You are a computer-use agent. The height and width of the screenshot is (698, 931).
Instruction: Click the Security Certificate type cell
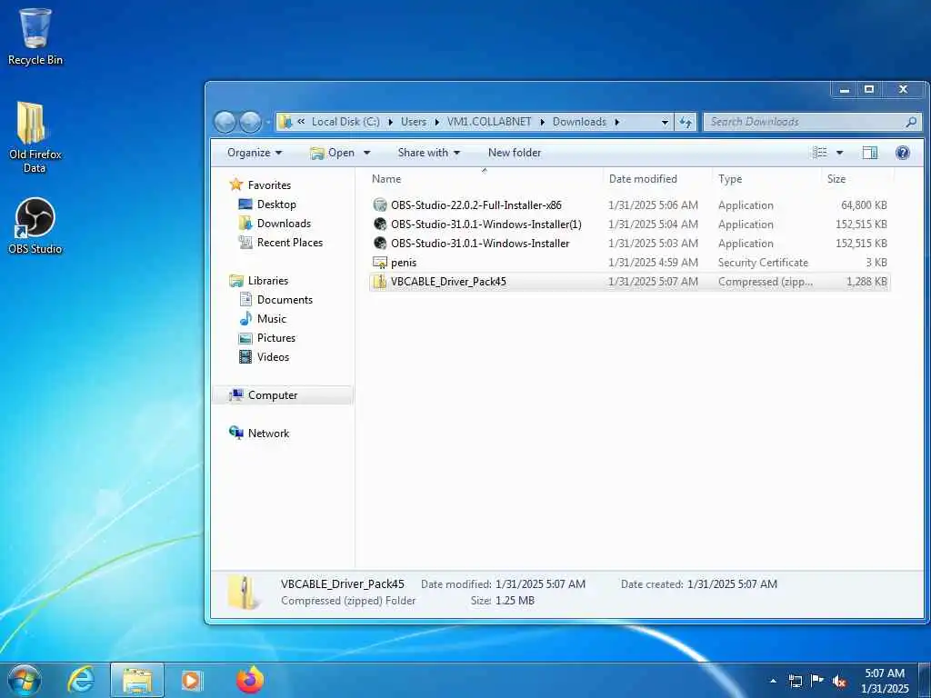pyautogui.click(x=763, y=263)
